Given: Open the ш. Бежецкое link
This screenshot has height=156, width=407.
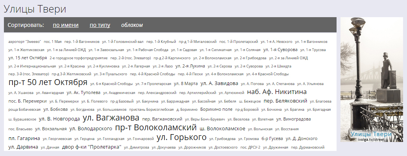Looking at the screenshot, I should pos(250,101).
